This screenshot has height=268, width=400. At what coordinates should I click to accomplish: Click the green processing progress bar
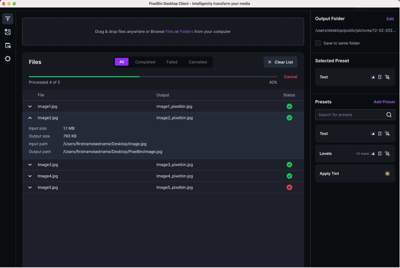(84, 77)
